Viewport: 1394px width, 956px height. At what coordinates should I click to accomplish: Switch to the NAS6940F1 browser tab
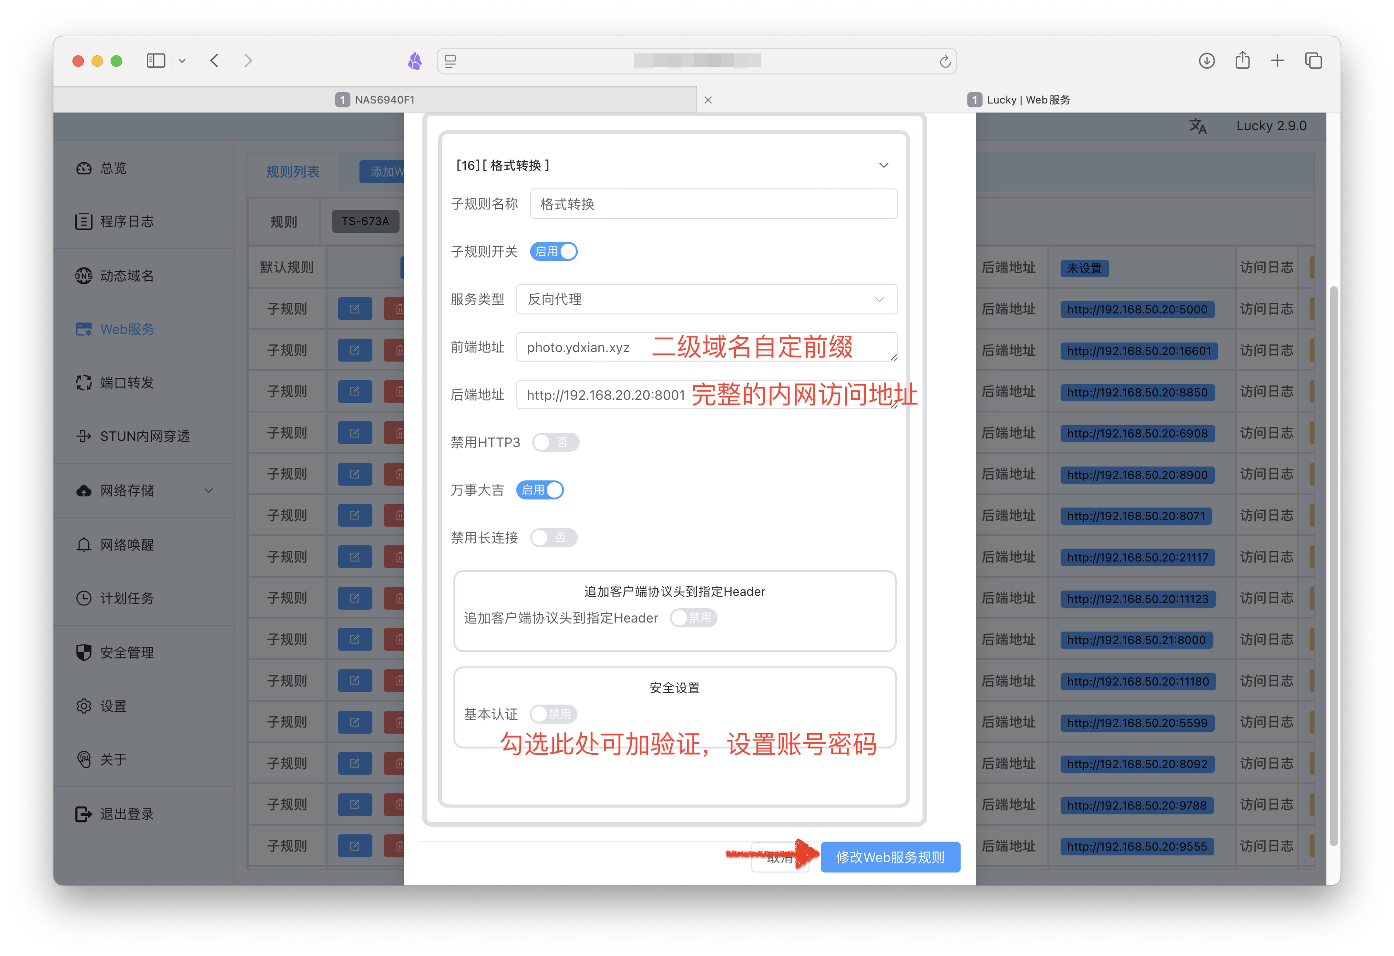coord(375,100)
